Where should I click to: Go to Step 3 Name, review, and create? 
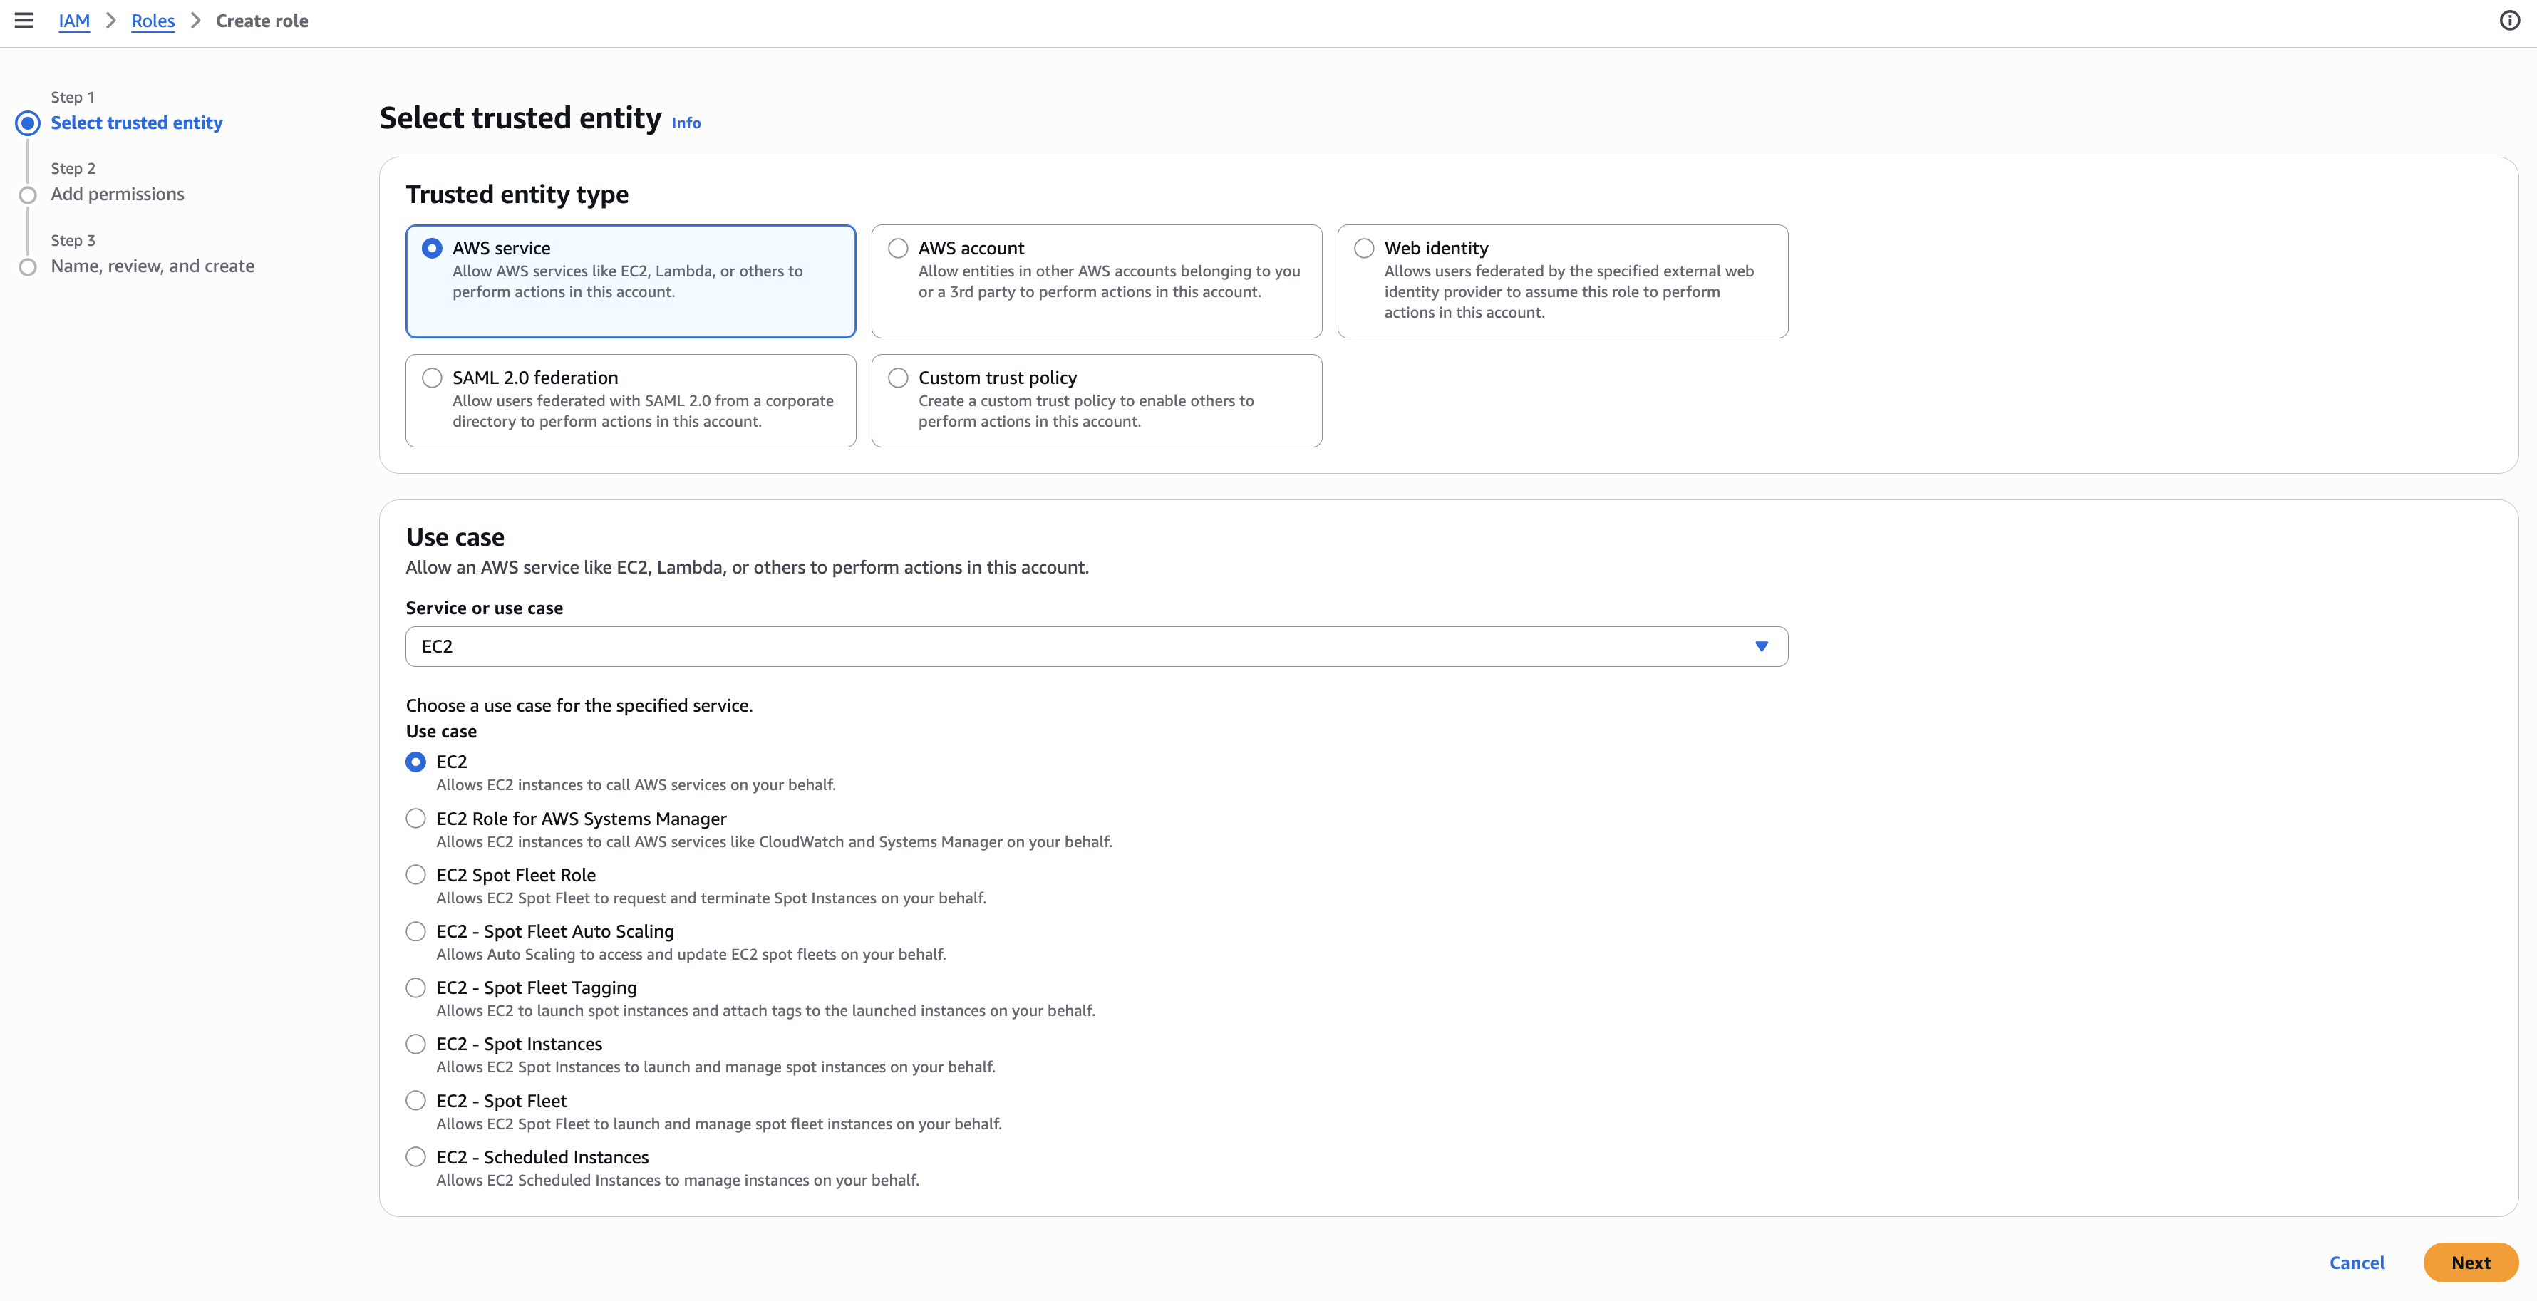click(153, 266)
